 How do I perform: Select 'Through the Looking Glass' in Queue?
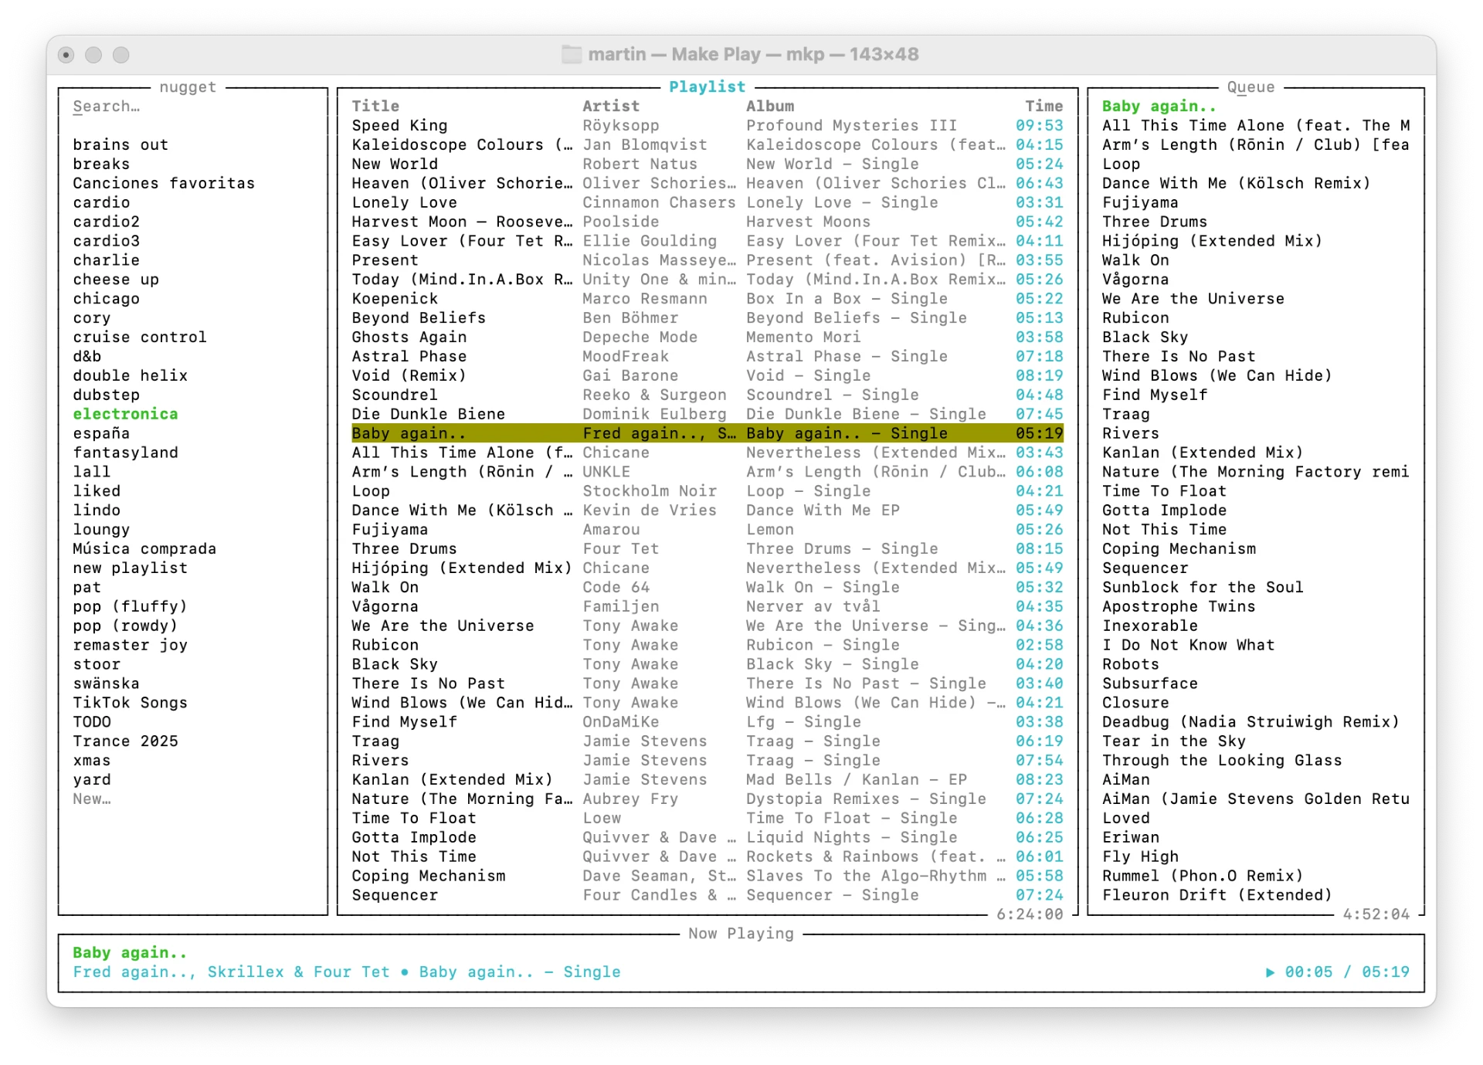1222,761
